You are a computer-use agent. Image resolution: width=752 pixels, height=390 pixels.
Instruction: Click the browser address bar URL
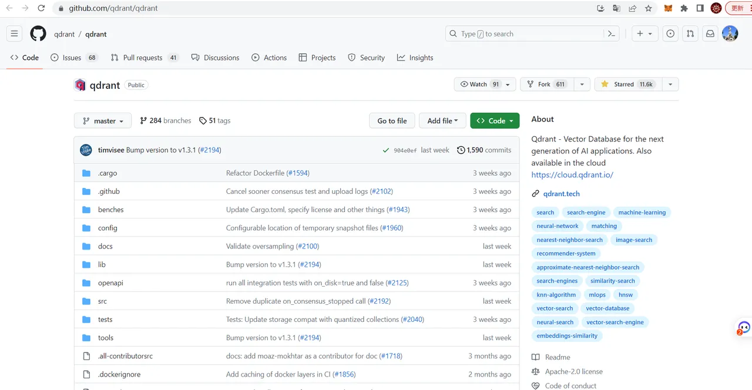tap(113, 8)
